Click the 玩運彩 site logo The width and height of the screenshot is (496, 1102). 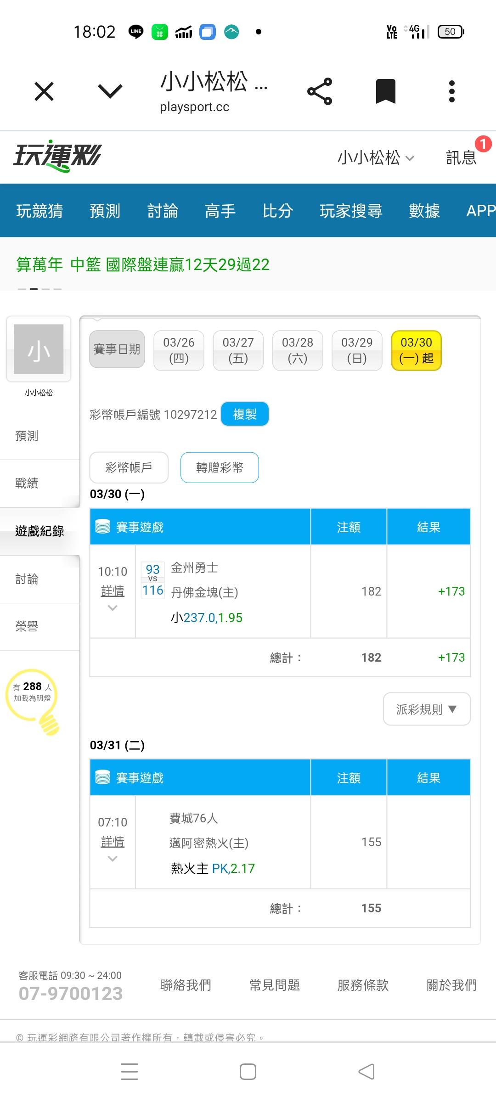(57, 156)
